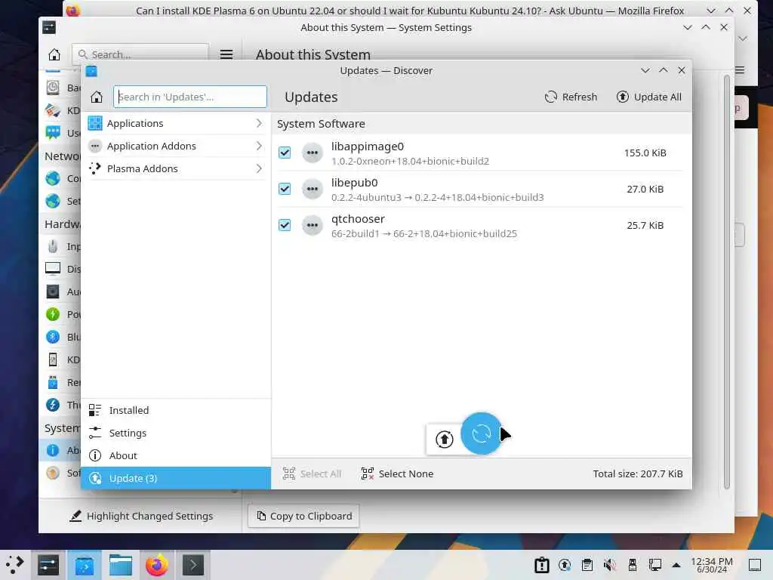The width and height of the screenshot is (773, 580).
Task: Expand the Application Addons category
Action: pyautogui.click(x=176, y=146)
